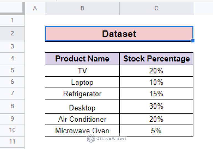Select row 2 header
Viewport: 213px width, 149px height.
point(12,34)
